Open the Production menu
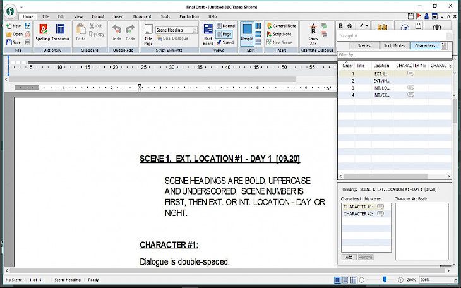The image size is (461, 288). tap(189, 16)
